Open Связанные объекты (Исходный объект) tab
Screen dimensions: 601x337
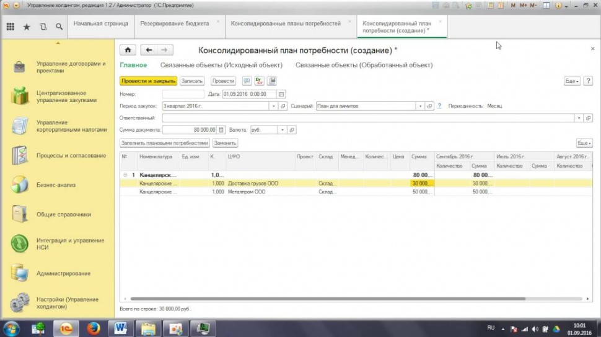coord(221,65)
